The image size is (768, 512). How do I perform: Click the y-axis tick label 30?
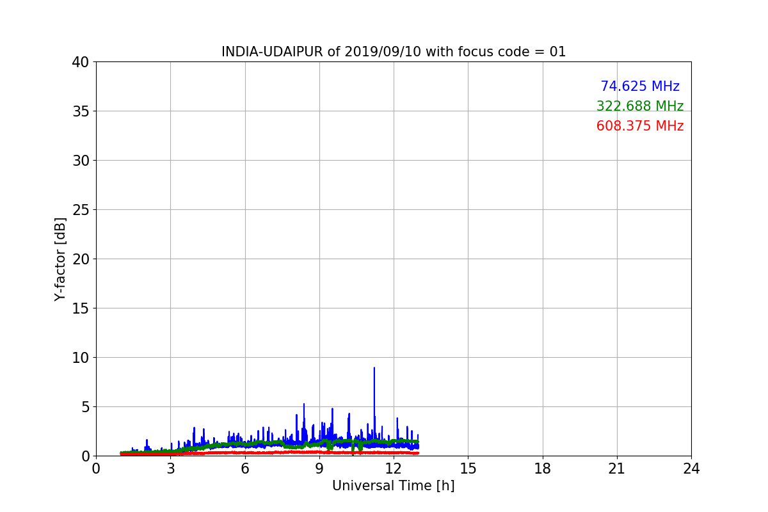click(80, 161)
